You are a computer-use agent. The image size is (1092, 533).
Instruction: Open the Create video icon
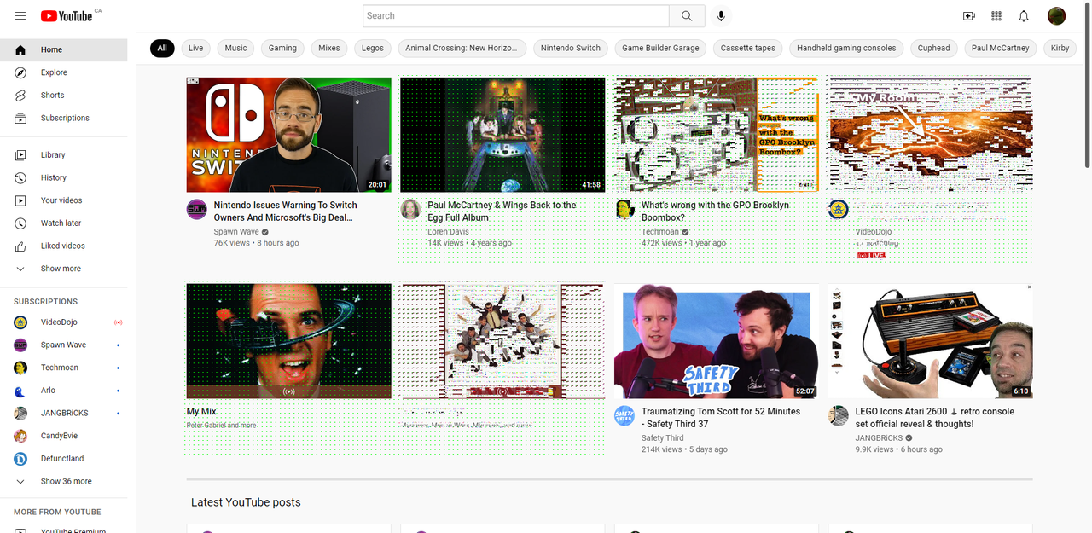pos(968,16)
